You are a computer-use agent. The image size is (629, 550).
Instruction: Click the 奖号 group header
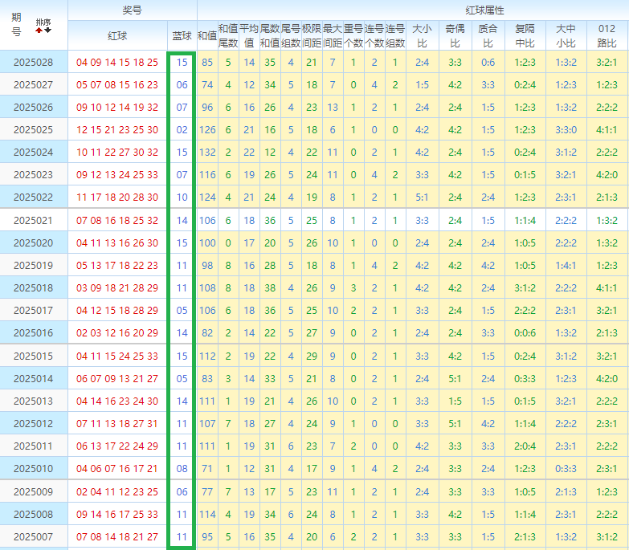point(132,10)
